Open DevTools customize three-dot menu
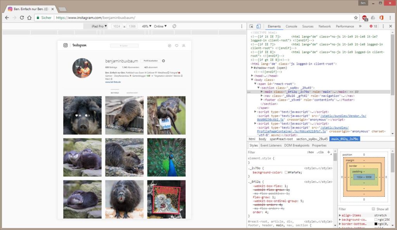This screenshot has width=397, height=230. pos(383,26)
